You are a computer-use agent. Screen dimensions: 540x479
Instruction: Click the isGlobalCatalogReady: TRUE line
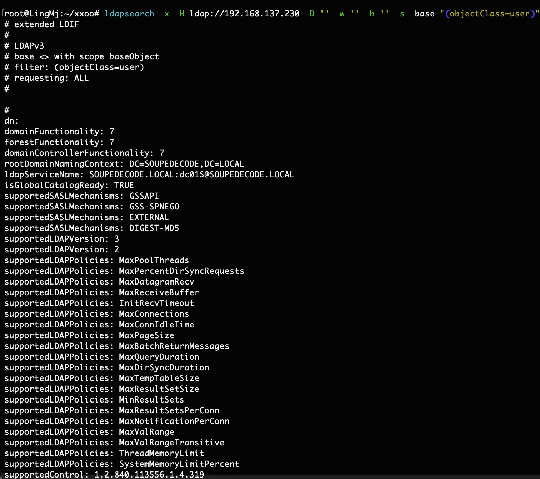[x=69, y=185]
